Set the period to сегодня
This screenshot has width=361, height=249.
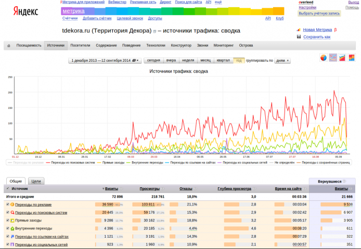coord(153,60)
